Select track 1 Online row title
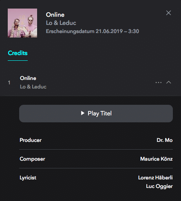Viewport: 181px width, 201px height. (28, 78)
